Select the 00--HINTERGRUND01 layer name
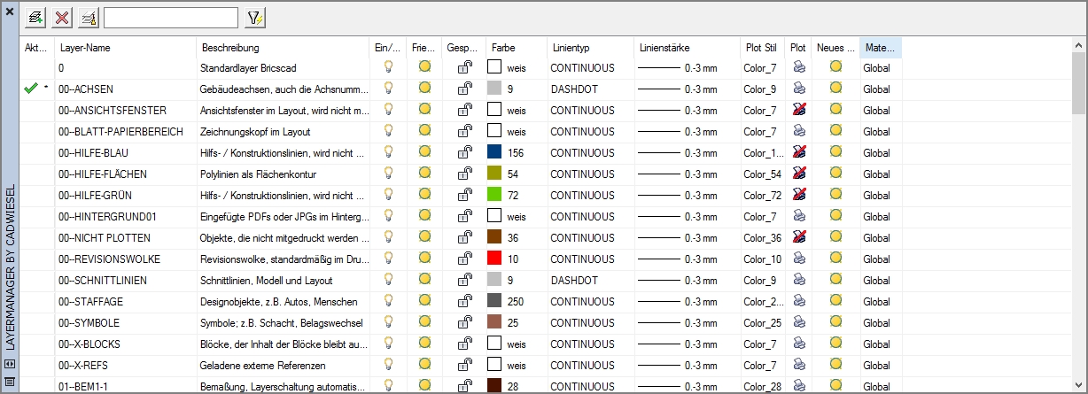This screenshot has height=394, width=1088. coord(107,217)
